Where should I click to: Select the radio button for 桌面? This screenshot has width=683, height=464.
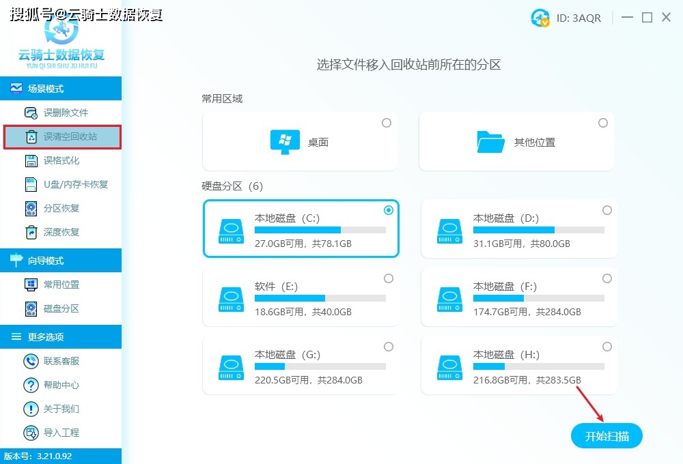387,123
